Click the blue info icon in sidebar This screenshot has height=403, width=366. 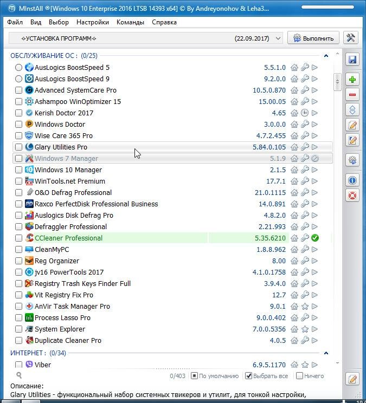[x=352, y=180]
